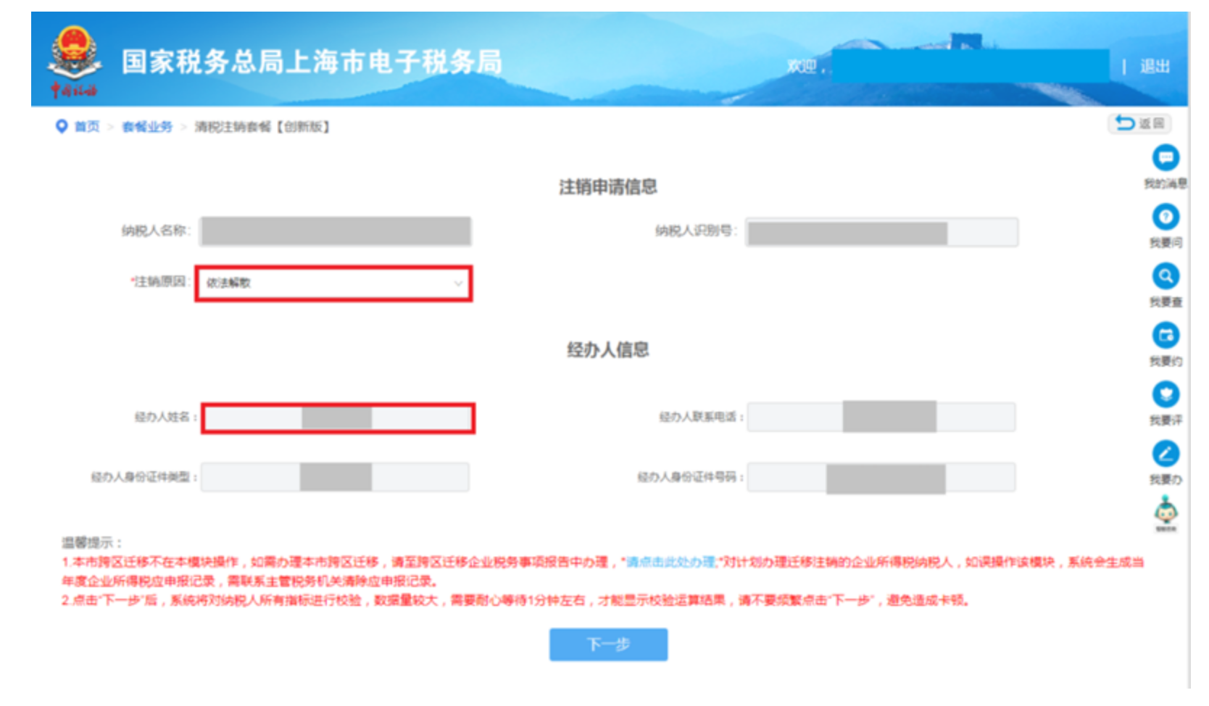Open the 我要评 rating icon
This screenshot has height=706, width=1209.
click(1166, 394)
